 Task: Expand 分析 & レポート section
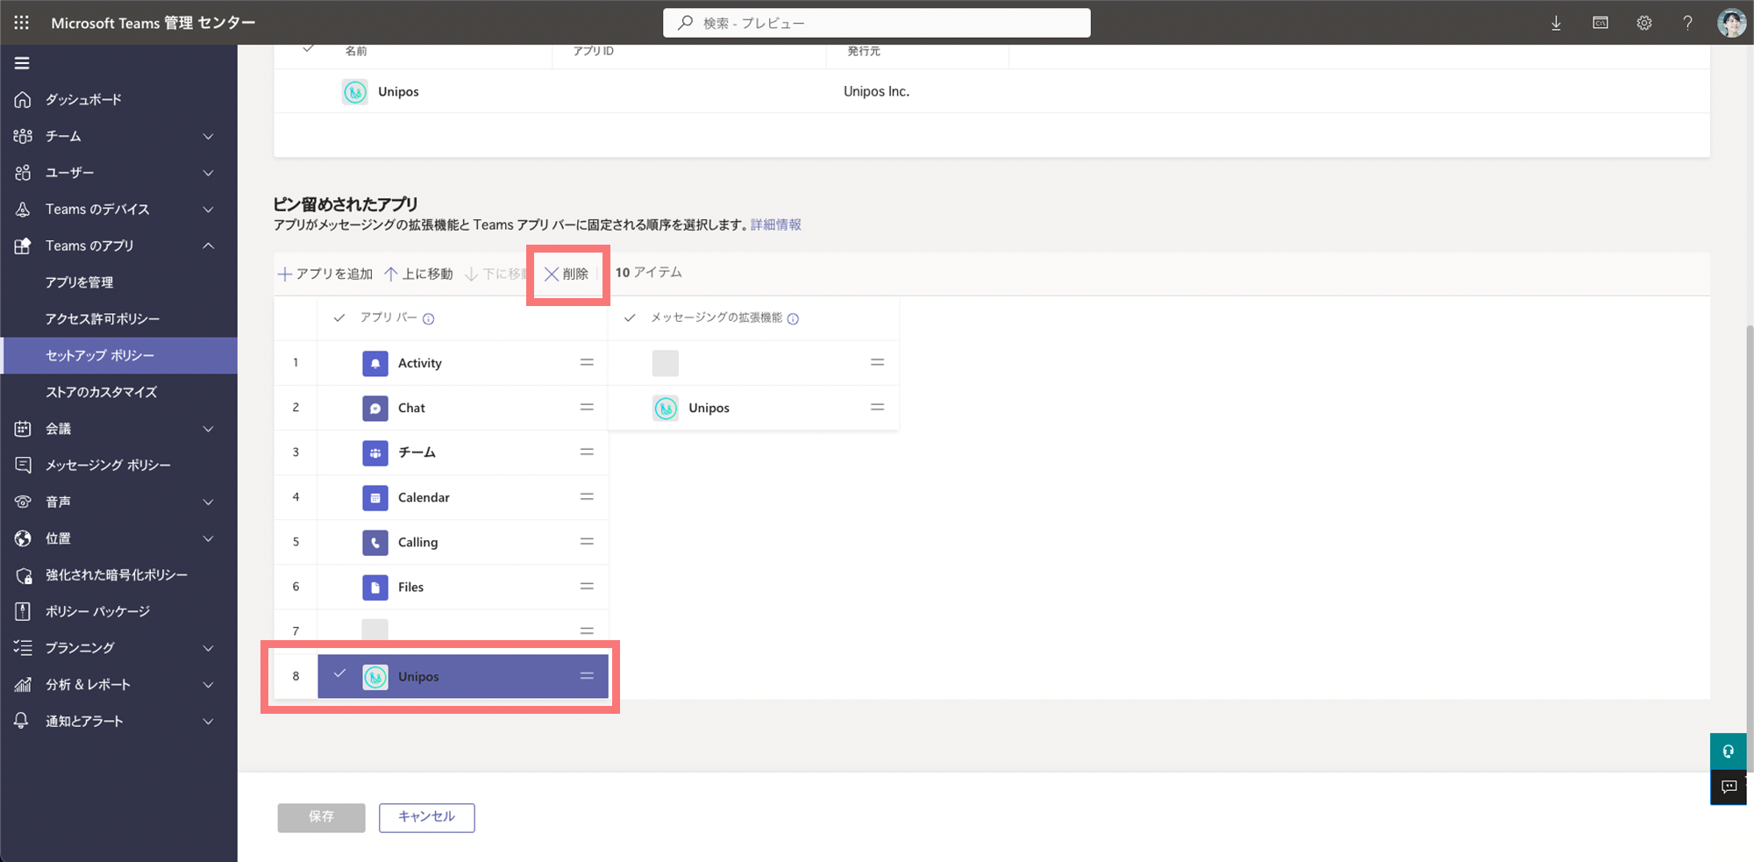[208, 685]
